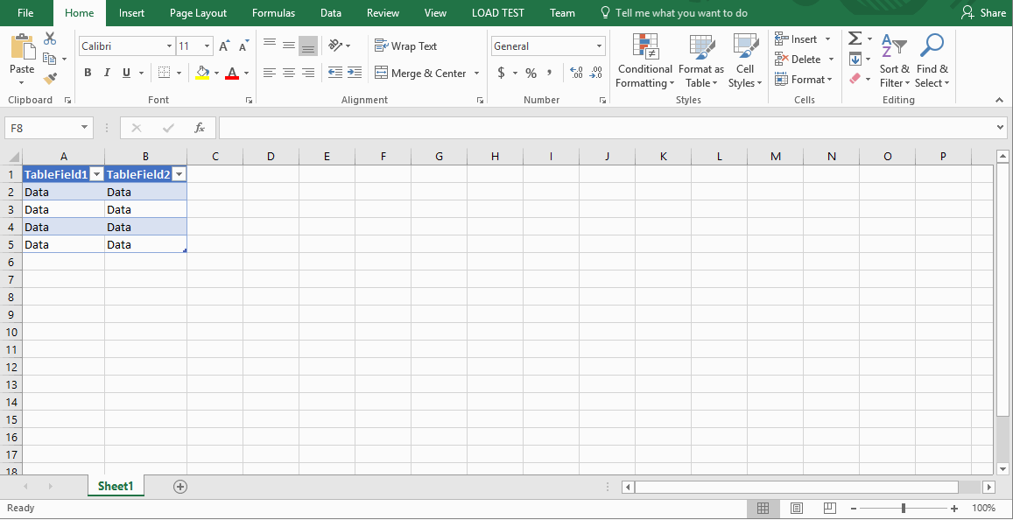Open the TableField1 filter dropdown

click(96, 174)
